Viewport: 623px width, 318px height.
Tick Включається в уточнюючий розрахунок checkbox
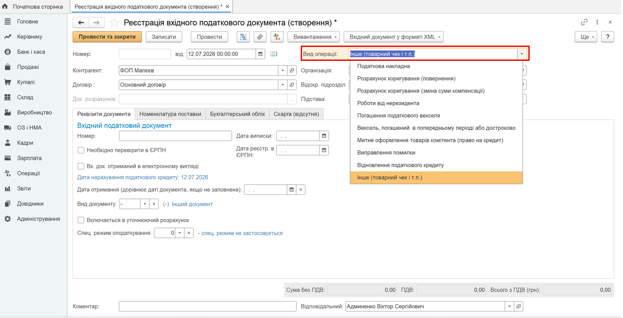(x=81, y=220)
